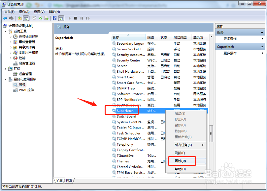Image resolution: width=267 pixels, height=191 pixels.
Task: Click the Start service play icon
Action: tap(70, 18)
